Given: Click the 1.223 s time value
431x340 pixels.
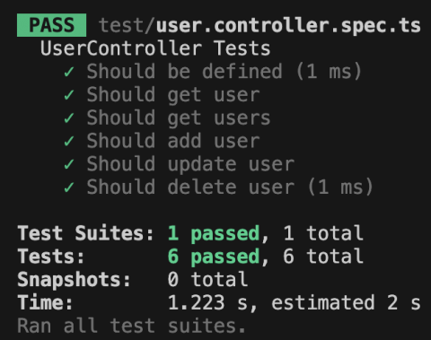Looking at the screenshot, I should coord(207,302).
